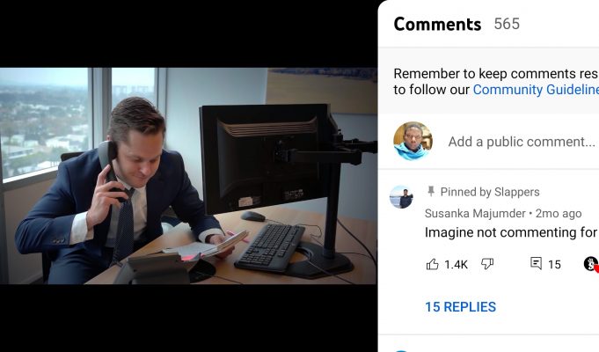Expand the comment text starting with Imagine
Image resolution: width=599 pixels, height=352 pixels.
[x=511, y=232]
